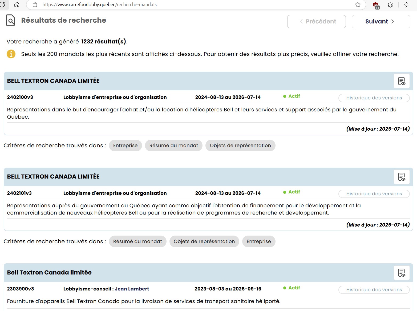View mandate details icon for 2303900v3
This screenshot has height=311, width=417.
pos(402,273)
